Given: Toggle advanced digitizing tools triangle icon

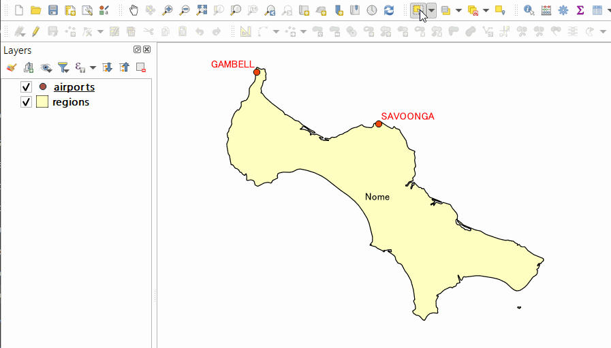Looking at the screenshot, I should pos(245,31).
